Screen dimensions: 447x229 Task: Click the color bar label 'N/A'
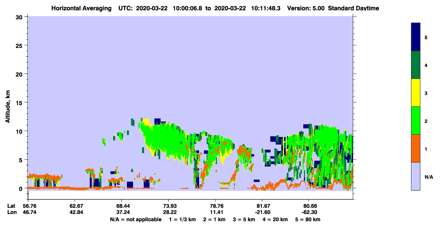pyautogui.click(x=429, y=176)
